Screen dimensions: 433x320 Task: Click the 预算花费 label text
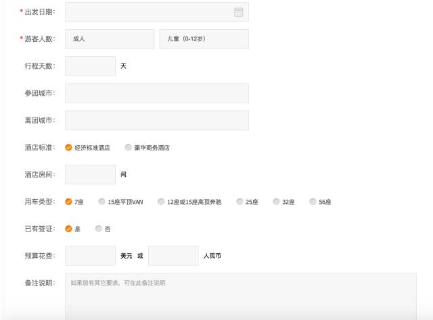pyautogui.click(x=40, y=256)
